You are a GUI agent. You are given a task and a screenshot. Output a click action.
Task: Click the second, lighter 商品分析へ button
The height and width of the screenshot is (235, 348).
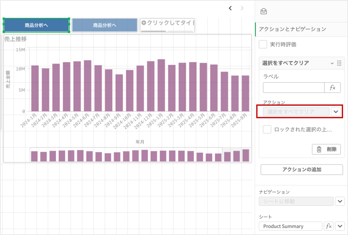[105, 25]
